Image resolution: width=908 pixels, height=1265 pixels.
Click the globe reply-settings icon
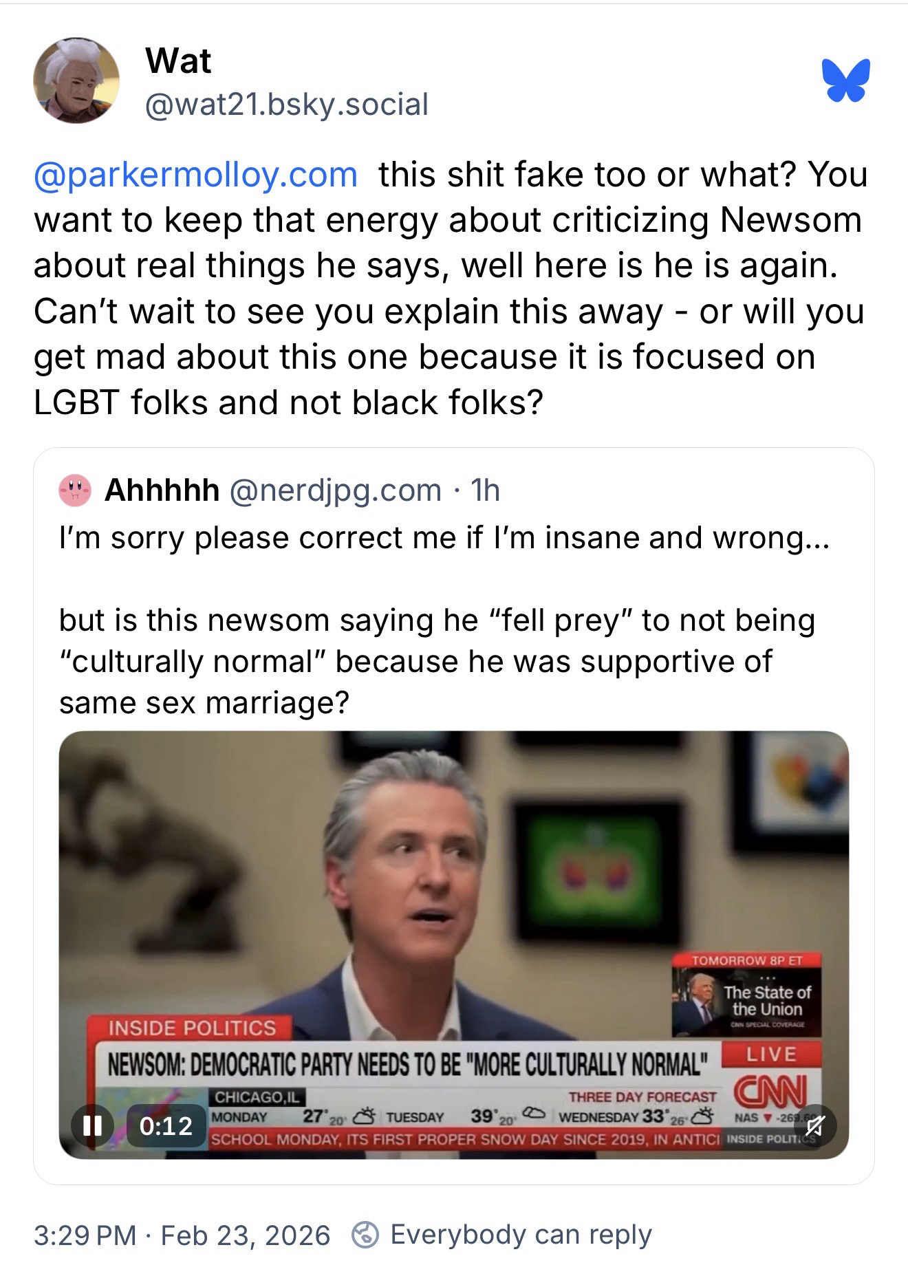365,1235
